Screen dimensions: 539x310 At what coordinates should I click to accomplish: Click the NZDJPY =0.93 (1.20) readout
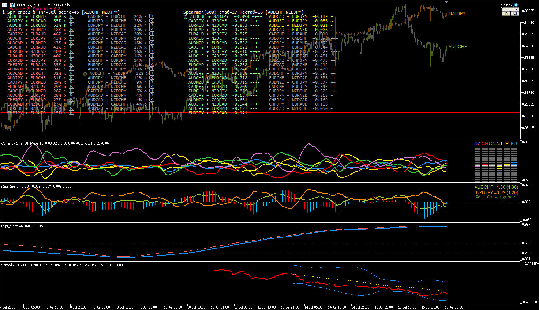click(x=497, y=192)
